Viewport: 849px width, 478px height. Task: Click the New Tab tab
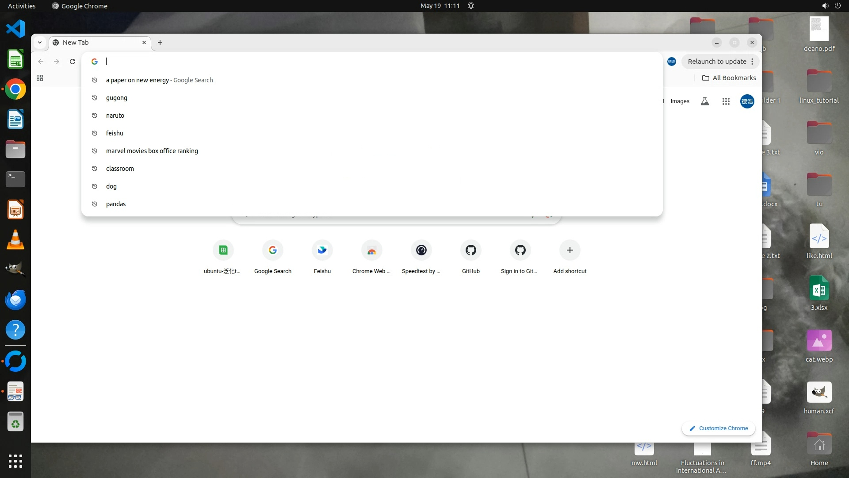95,42
